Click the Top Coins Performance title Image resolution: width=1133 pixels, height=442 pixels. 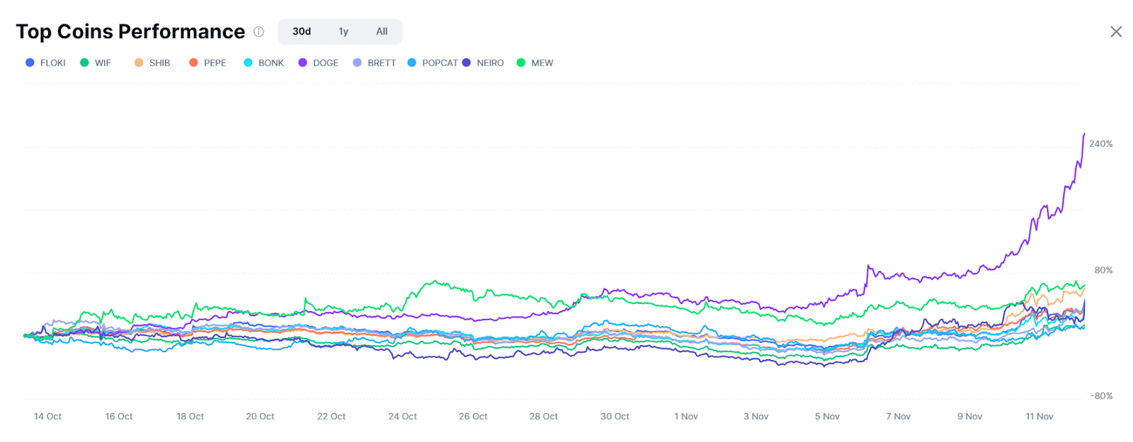[x=130, y=32]
